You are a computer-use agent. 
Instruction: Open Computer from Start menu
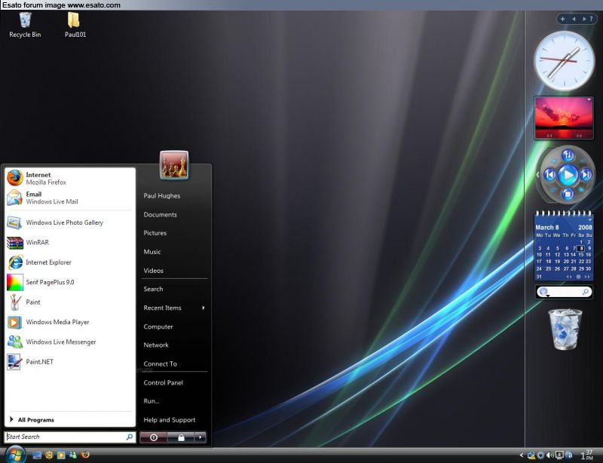(158, 327)
